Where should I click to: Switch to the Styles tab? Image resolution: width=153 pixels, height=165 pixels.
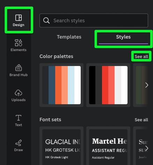tap(123, 37)
